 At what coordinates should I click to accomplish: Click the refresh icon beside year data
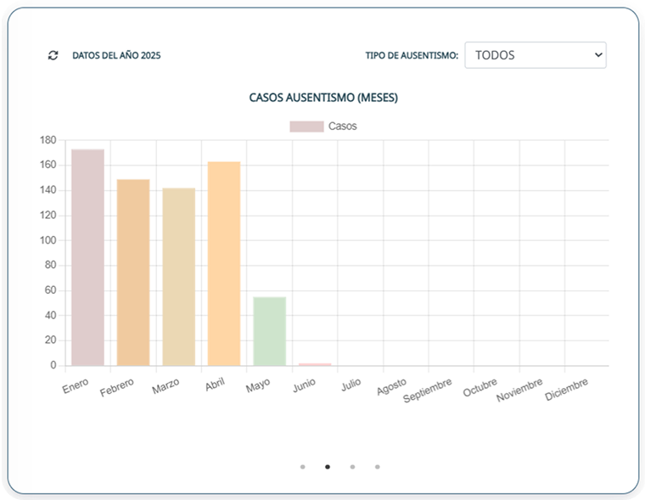pos(53,55)
